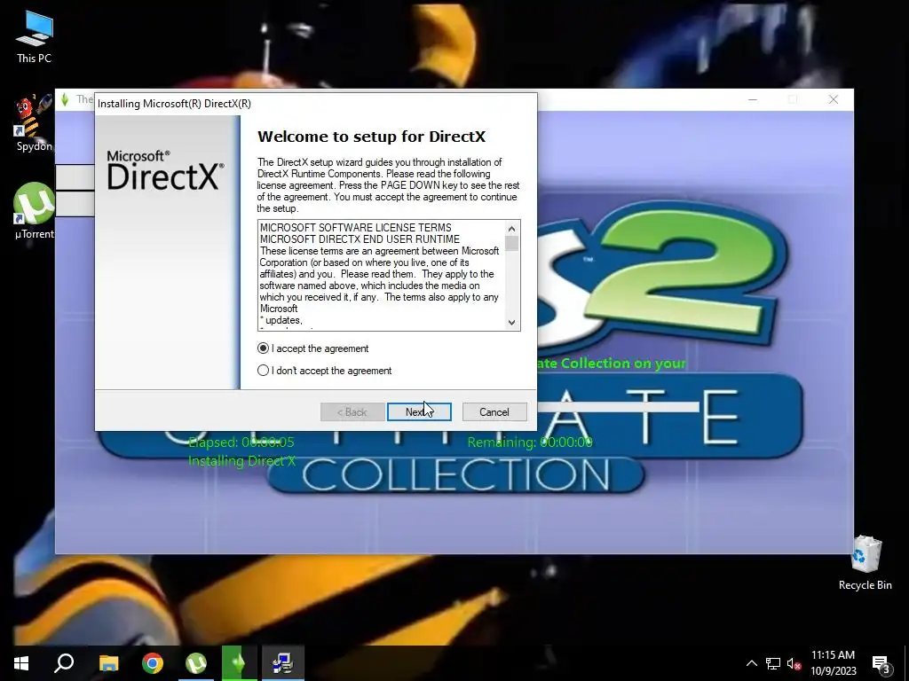Open the notification center icon
Screen dimensions: 909x681
coord(881,663)
